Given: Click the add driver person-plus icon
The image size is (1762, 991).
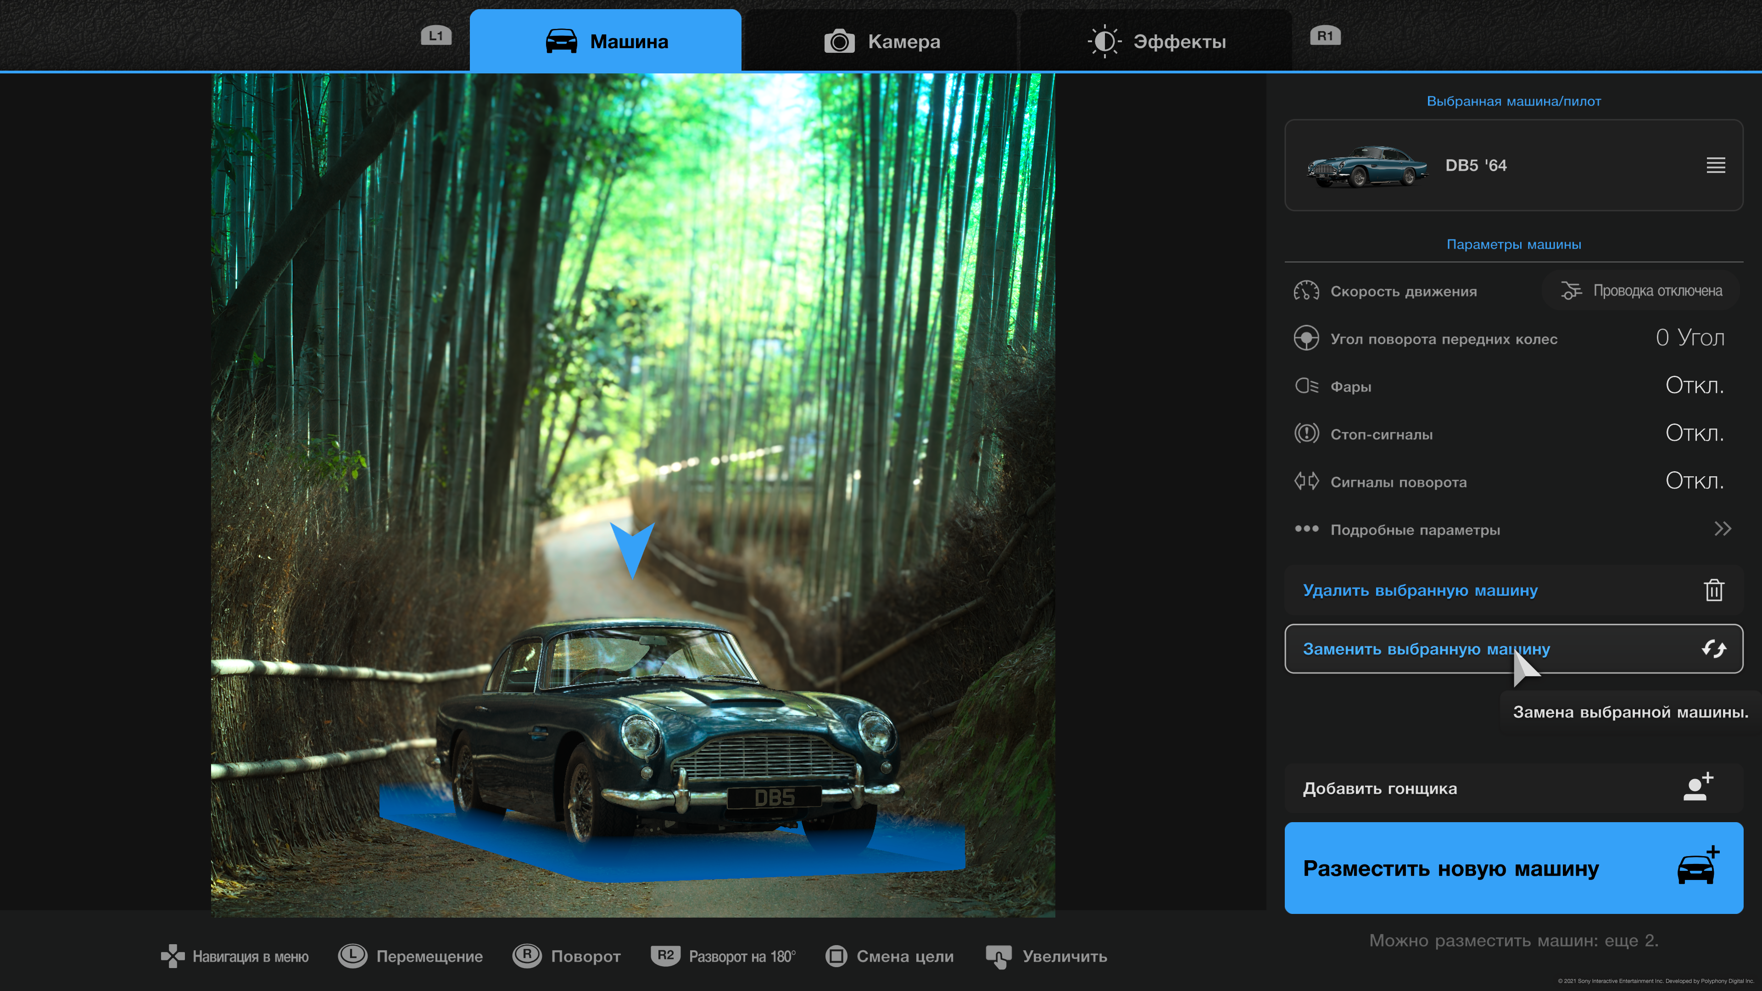Looking at the screenshot, I should click(1698, 787).
